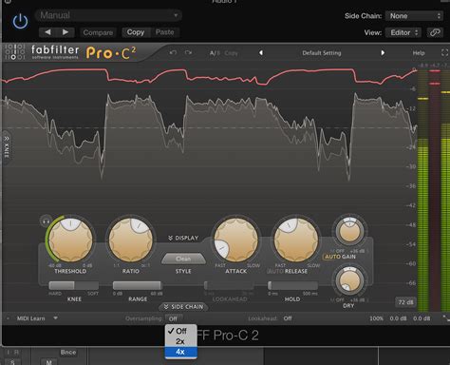Screen dimensions: 450x365
Task: Go to previous preset with left arrow
Action: tap(47, 32)
